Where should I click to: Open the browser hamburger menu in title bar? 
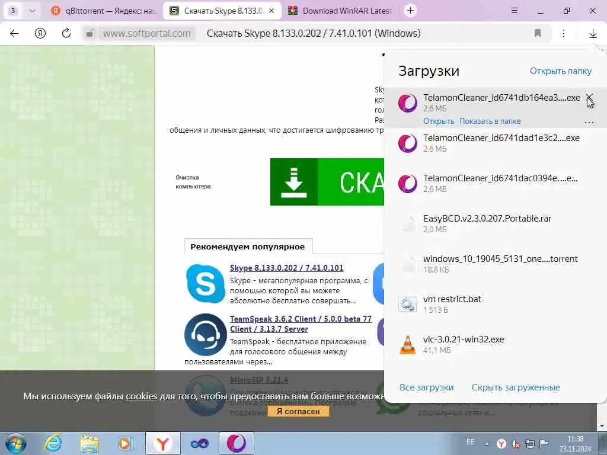515,11
